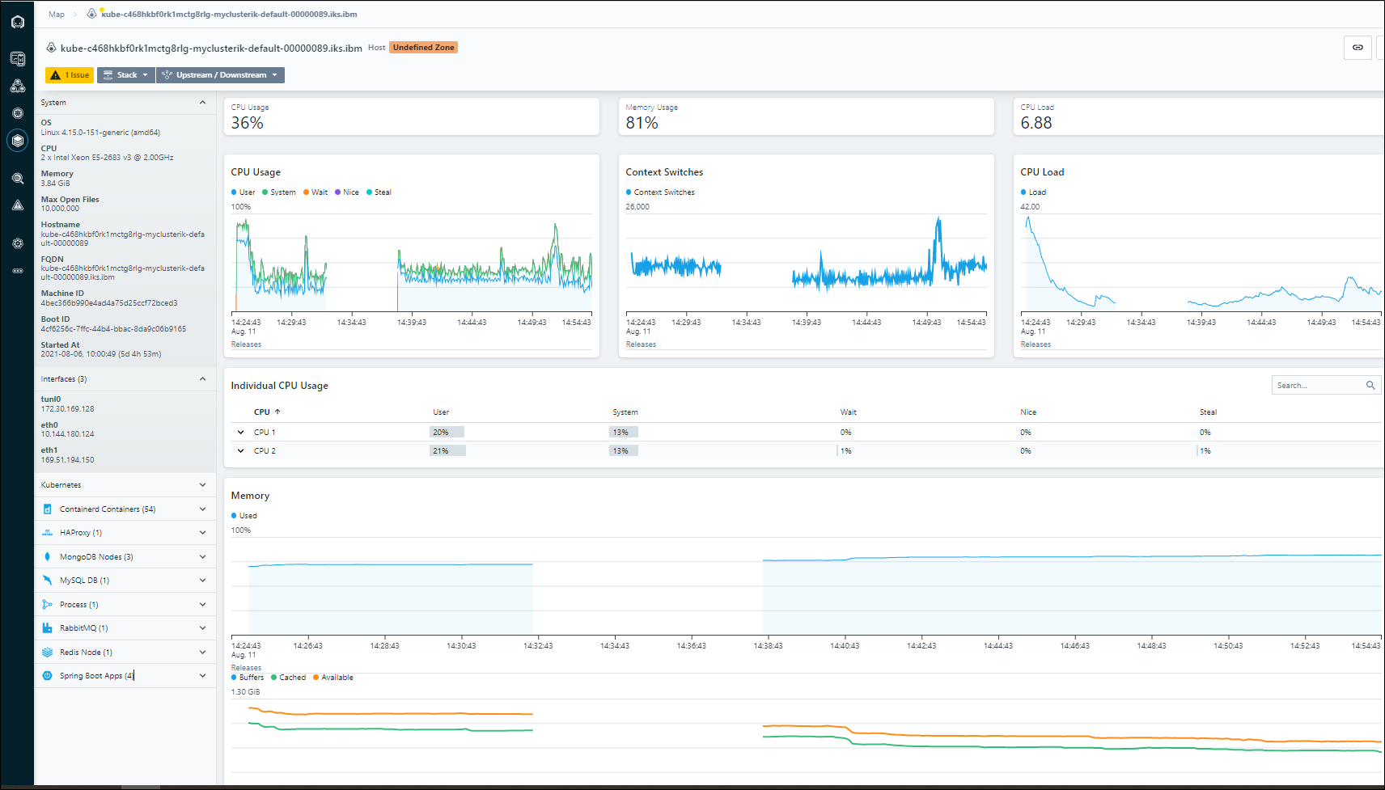Open the Instana home logo
Image resolution: width=1385 pixels, height=790 pixels.
click(x=17, y=22)
